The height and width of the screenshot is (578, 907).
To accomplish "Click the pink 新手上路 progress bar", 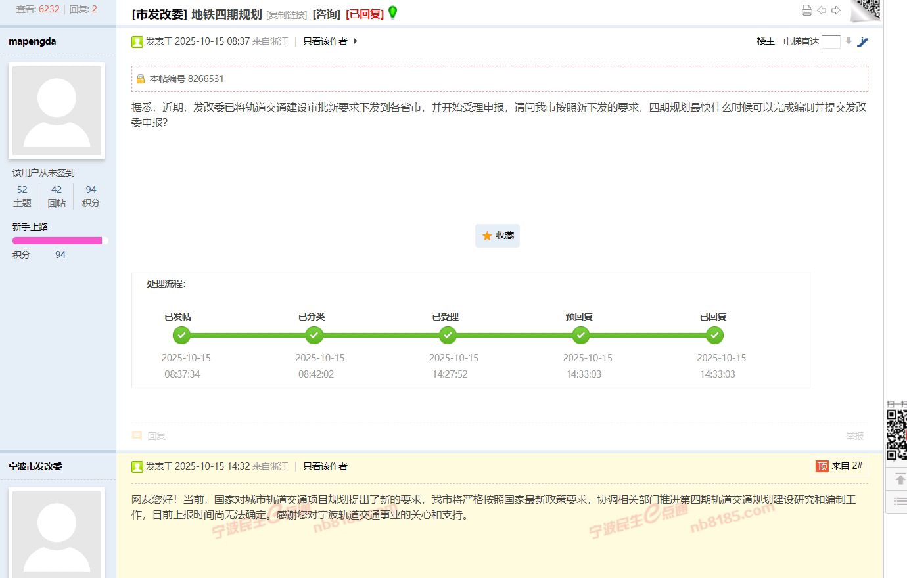I will [57, 241].
